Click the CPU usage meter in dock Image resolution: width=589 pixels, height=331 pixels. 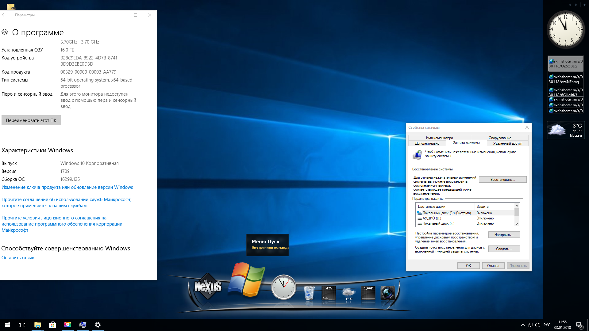click(x=329, y=293)
